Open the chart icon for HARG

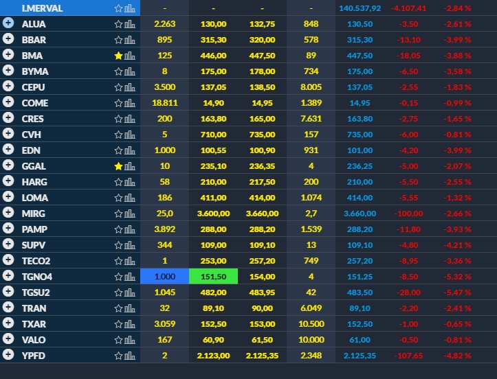tap(130, 182)
